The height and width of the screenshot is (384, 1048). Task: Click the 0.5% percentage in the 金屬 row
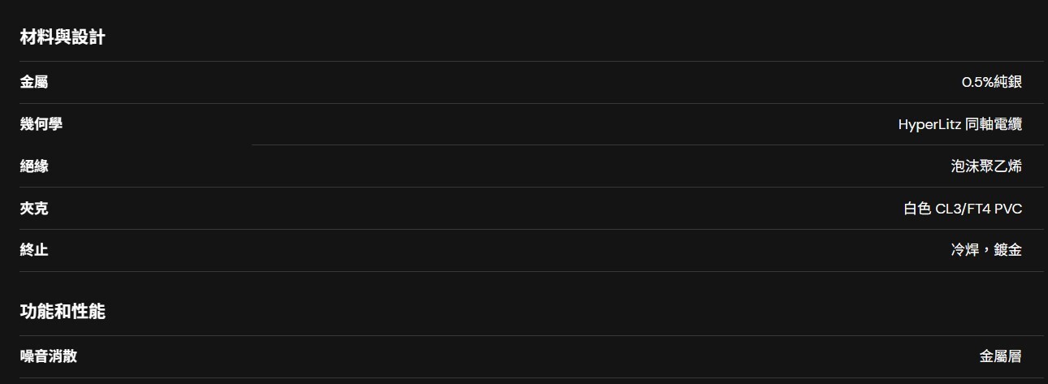point(977,82)
